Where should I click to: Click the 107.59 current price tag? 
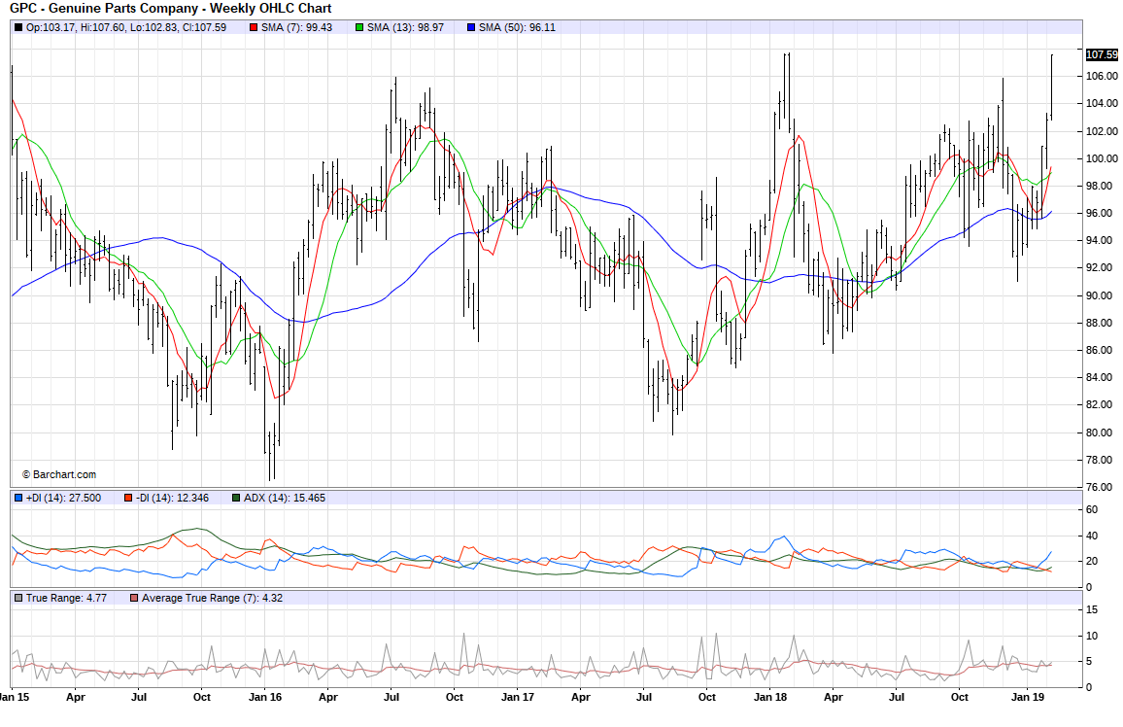[x=1102, y=54]
